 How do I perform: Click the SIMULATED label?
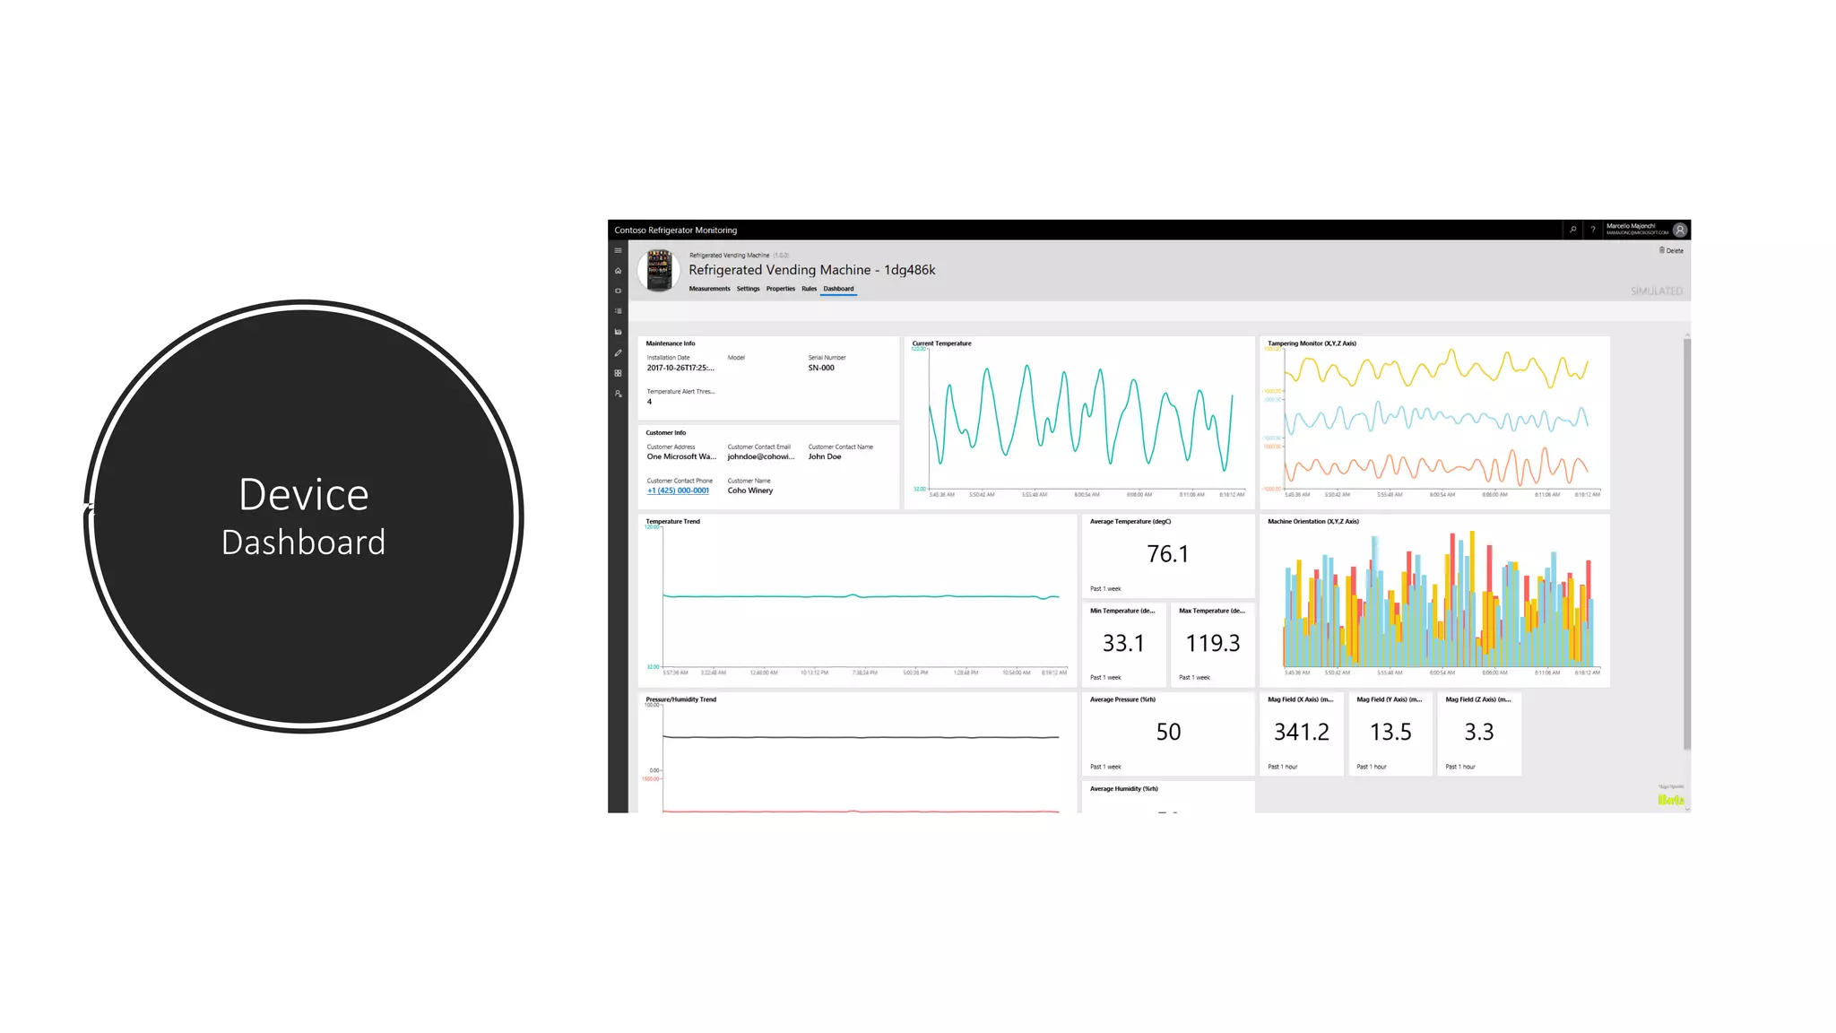point(1657,291)
